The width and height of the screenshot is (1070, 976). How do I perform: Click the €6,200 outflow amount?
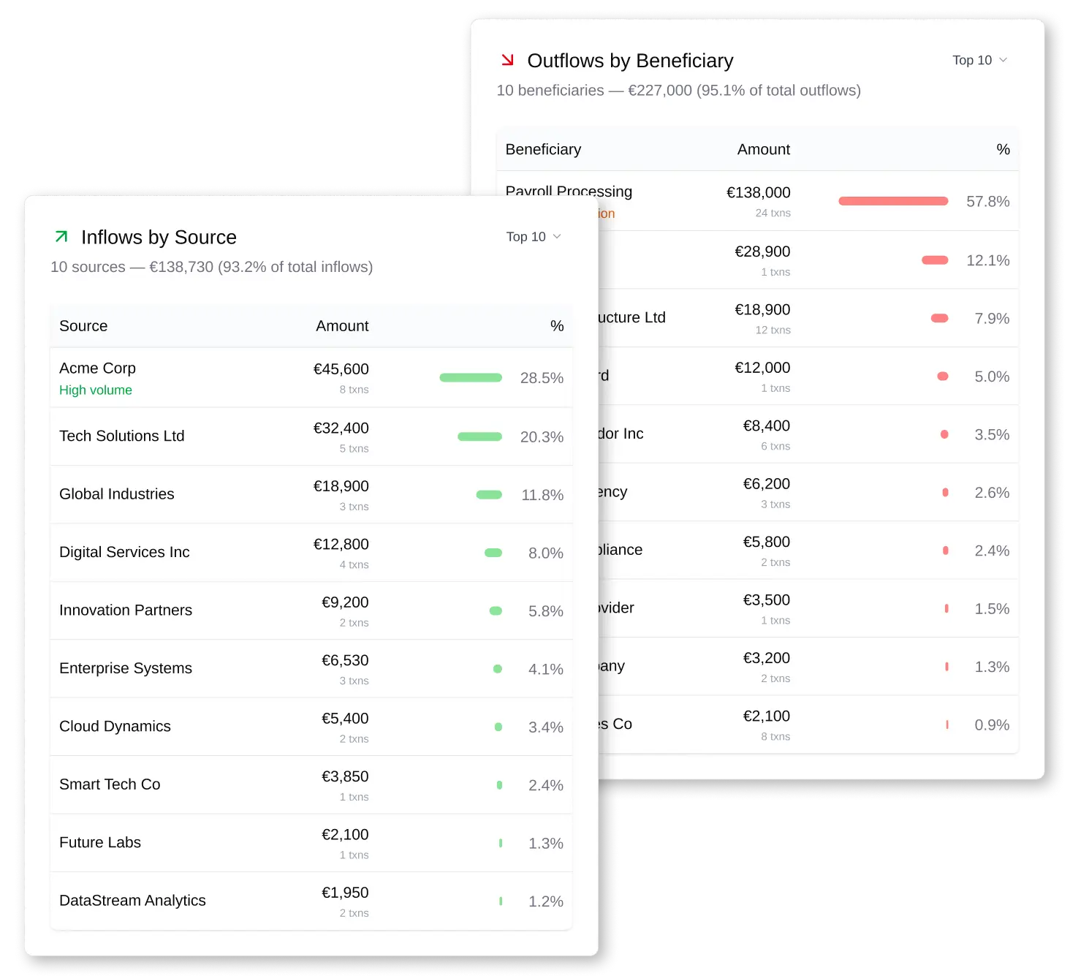[x=767, y=484]
